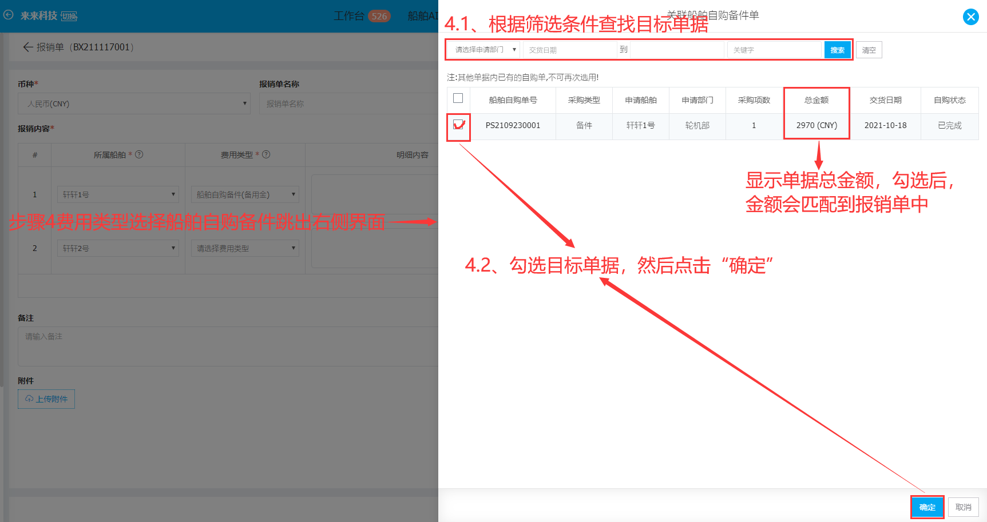Open the 船舶AI menu item

click(x=423, y=16)
